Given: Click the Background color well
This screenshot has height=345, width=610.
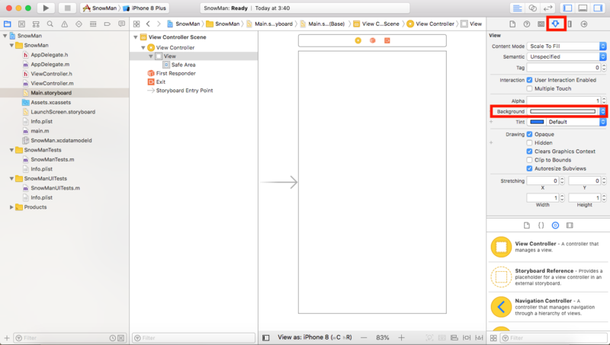Looking at the screenshot, I should pyautogui.click(x=563, y=111).
